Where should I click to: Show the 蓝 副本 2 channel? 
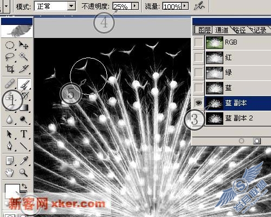(198, 118)
